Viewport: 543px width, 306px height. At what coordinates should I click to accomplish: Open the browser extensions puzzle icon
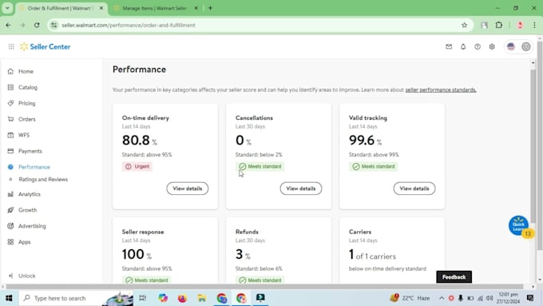tap(498, 25)
